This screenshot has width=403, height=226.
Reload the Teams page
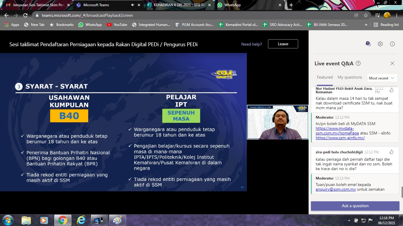point(25,15)
